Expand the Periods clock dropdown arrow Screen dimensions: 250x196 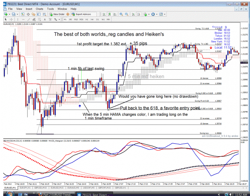(157, 14)
